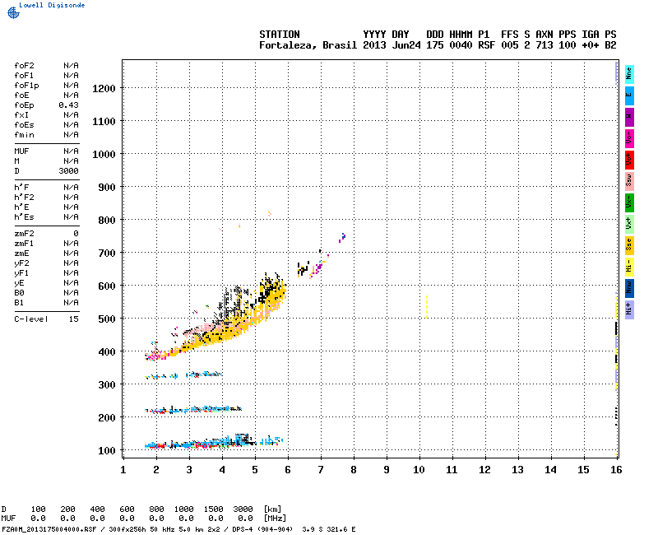Select the C-level value 15
Image resolution: width=658 pixels, height=535 pixels.
[73, 319]
